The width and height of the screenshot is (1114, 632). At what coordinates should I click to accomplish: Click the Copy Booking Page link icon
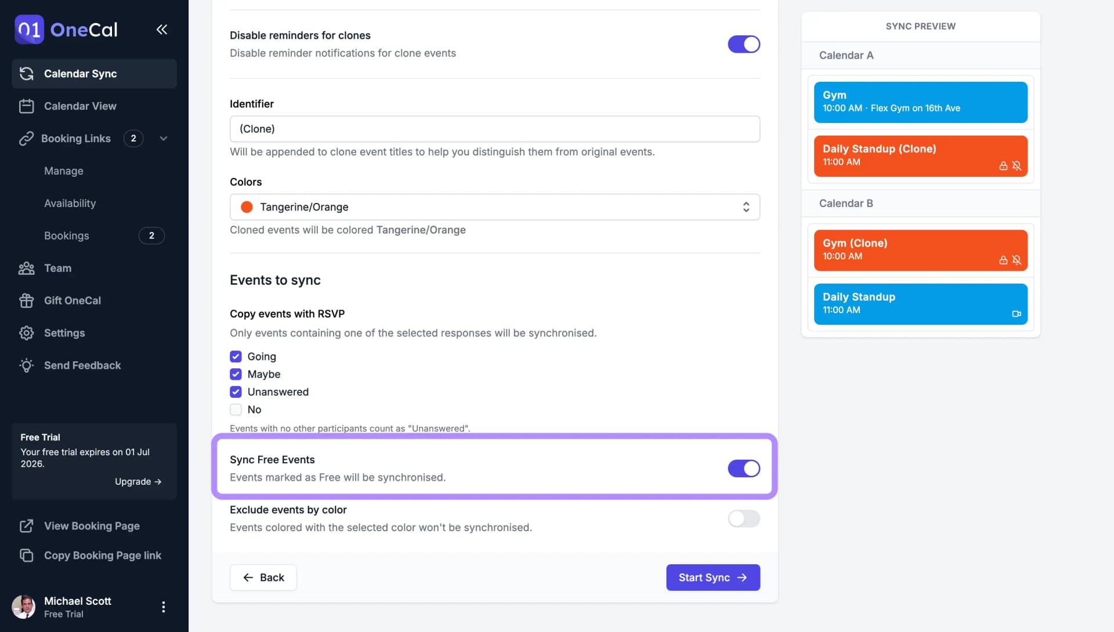pos(27,555)
